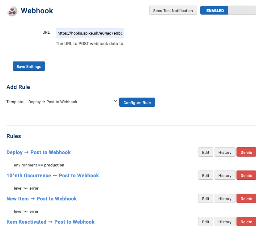Edit the Item Reactivated rule
This screenshot has width=264, height=231.
point(206,222)
